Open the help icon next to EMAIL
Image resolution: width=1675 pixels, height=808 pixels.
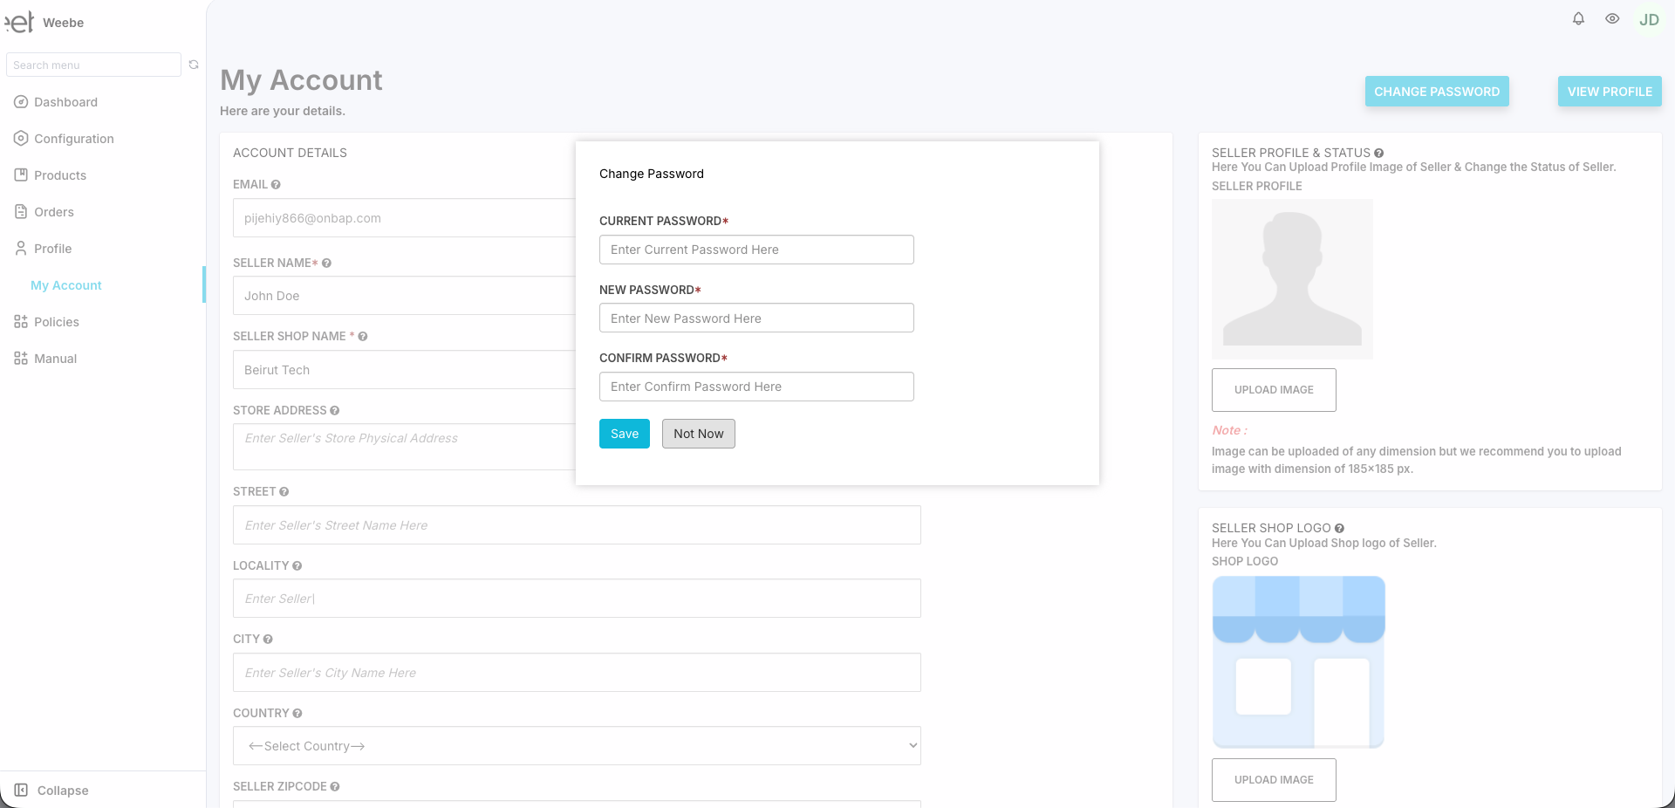point(275,184)
